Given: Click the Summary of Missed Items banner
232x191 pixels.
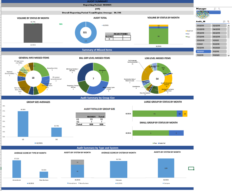Looking at the screenshot, I should pyautogui.click(x=97, y=50).
